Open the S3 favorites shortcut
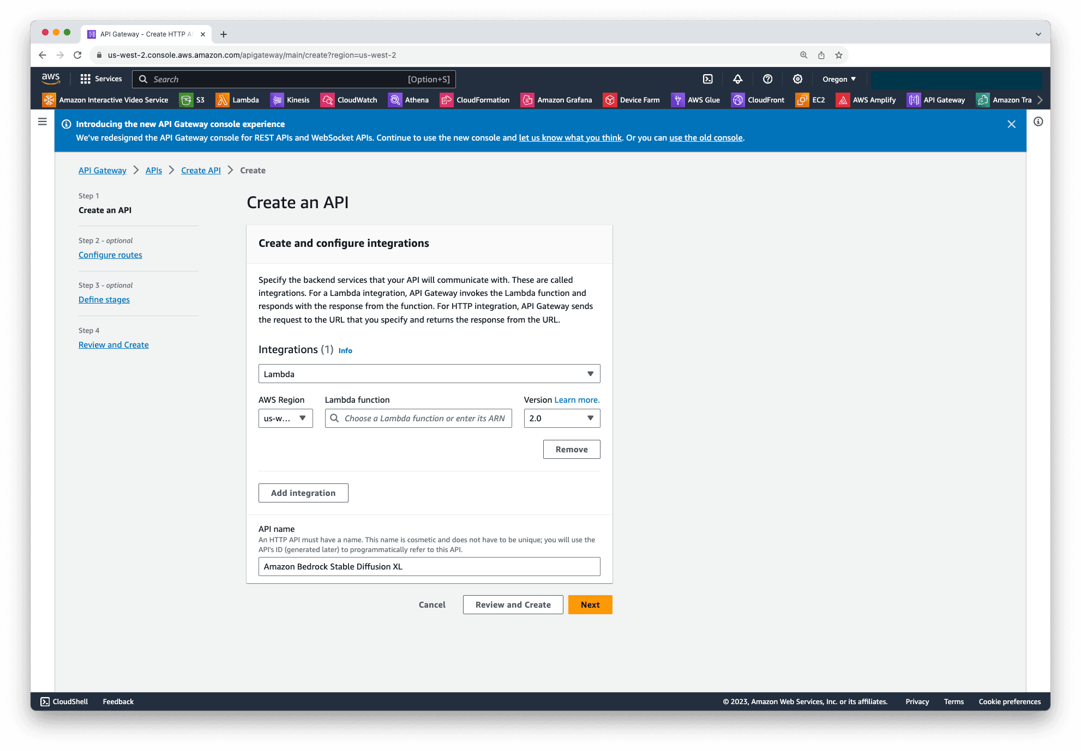The image size is (1081, 751). point(193,100)
